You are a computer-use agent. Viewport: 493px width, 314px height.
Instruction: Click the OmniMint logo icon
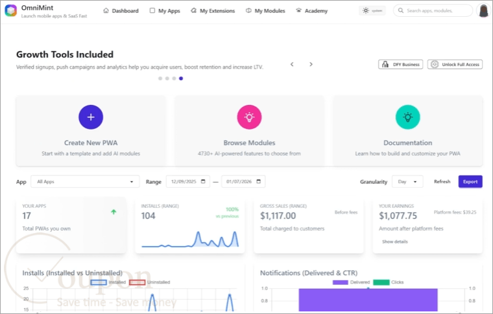coord(10,10)
